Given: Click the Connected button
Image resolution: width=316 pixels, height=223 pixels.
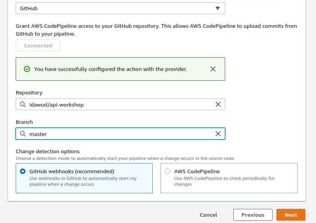Looking at the screenshot, I should pyautogui.click(x=38, y=45).
